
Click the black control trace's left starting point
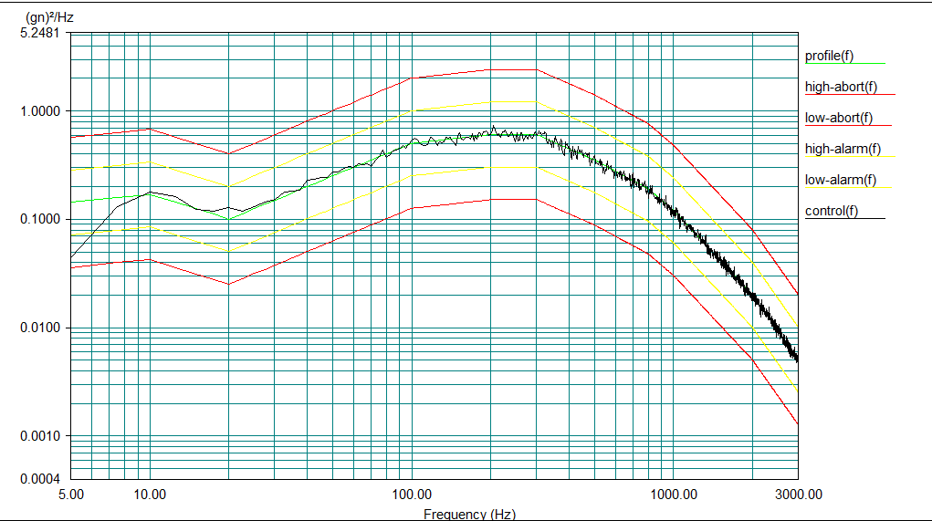[x=72, y=256]
